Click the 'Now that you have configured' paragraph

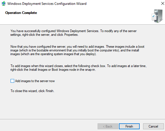tap(77, 50)
